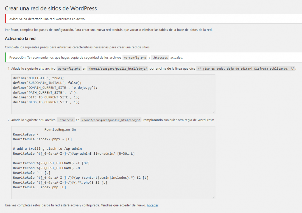Screen dimensions: 302x213
Task: Click the 'RewriteCond %{REQUEST_FILENAME} -d' line
Action: coord(46,168)
